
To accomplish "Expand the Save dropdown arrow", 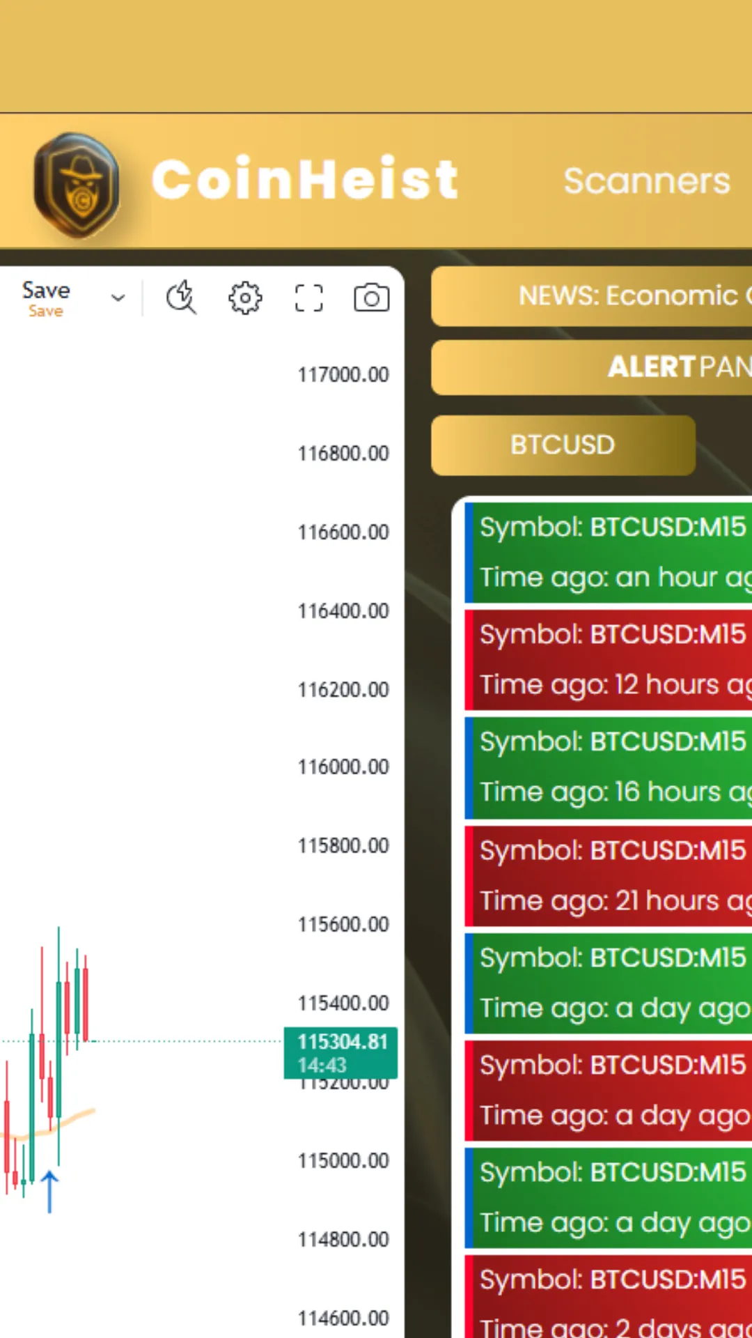I will pyautogui.click(x=118, y=298).
